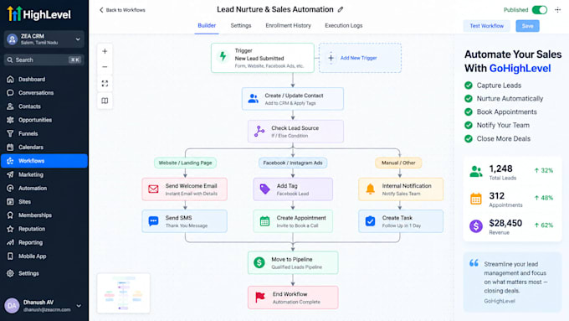
Task: Expand the Dhanush AV user menu chevron
Action: pyautogui.click(x=79, y=306)
